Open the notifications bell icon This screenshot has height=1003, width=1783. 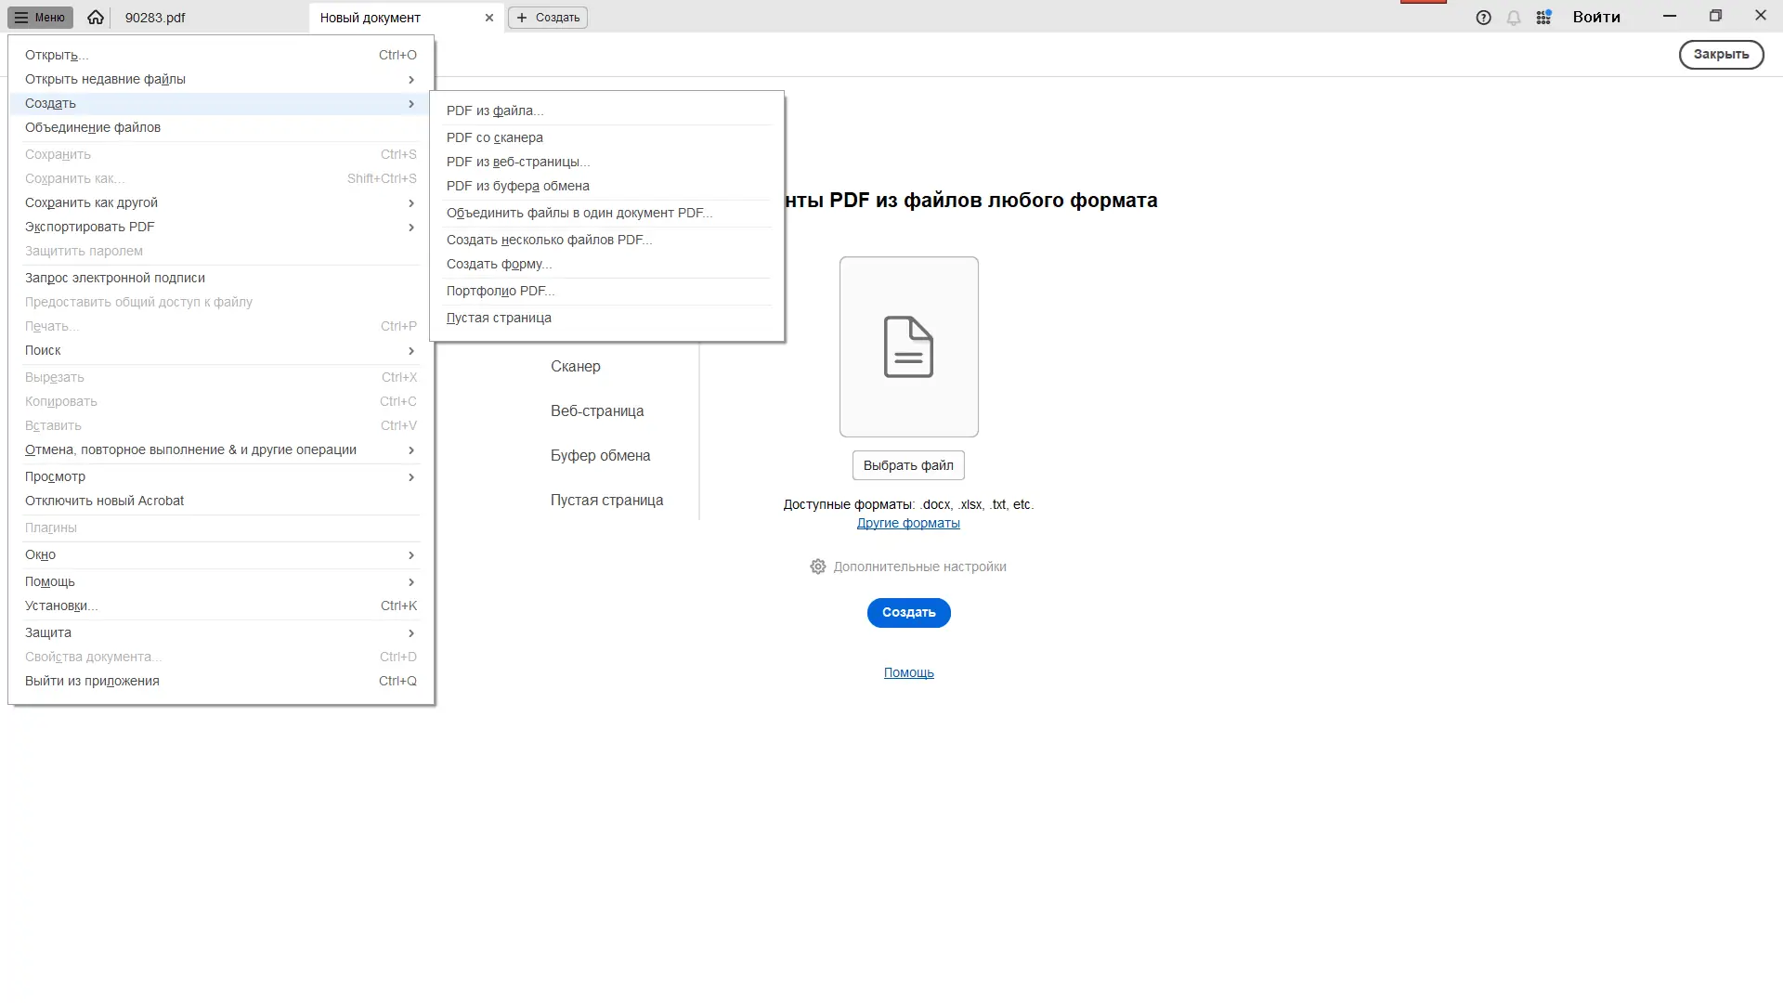1514,18
